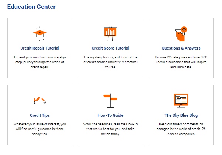The height and width of the screenshot is (155, 222).
Task: Visit the How-To Guide heading link
Action: click(110, 115)
